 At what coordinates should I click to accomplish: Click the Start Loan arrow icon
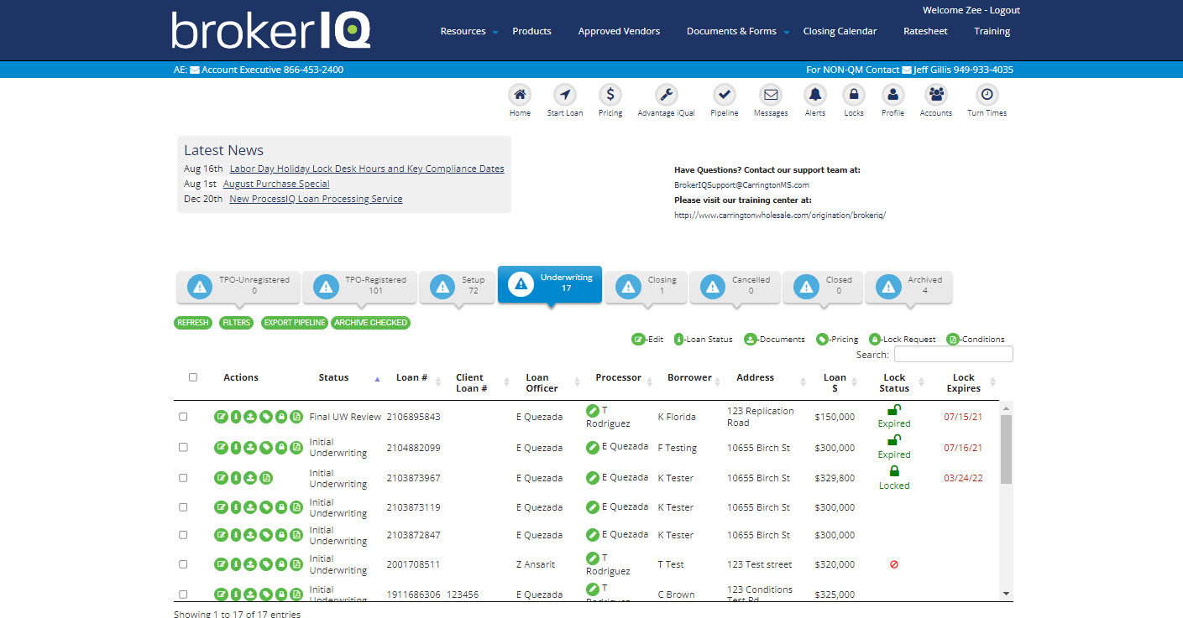(x=565, y=95)
